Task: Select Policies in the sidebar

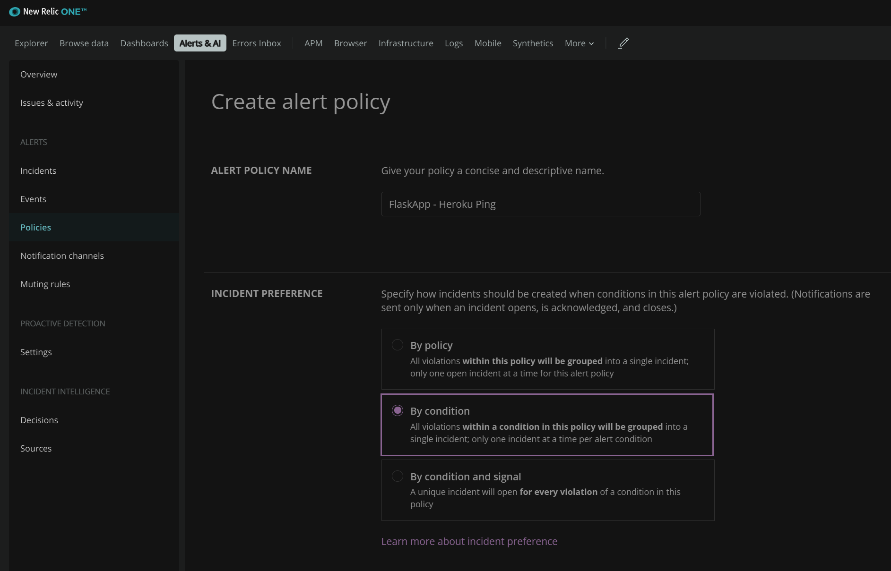Action: 94,227
